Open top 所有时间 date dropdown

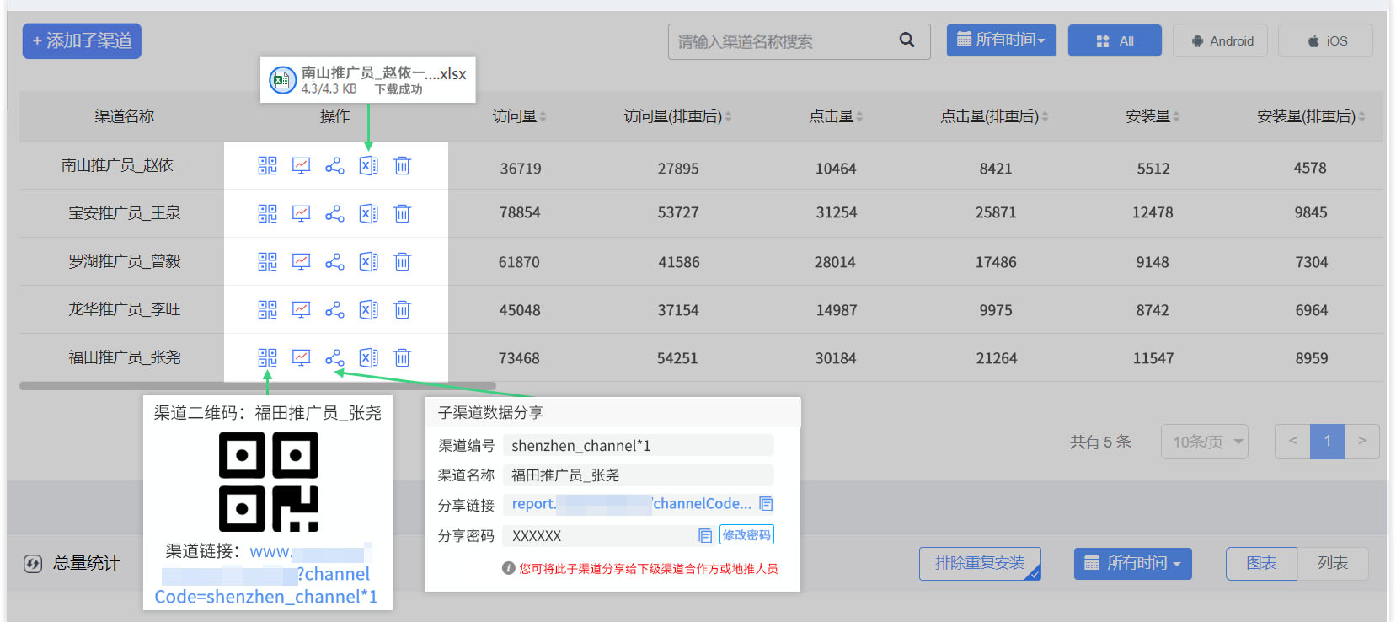(1001, 40)
